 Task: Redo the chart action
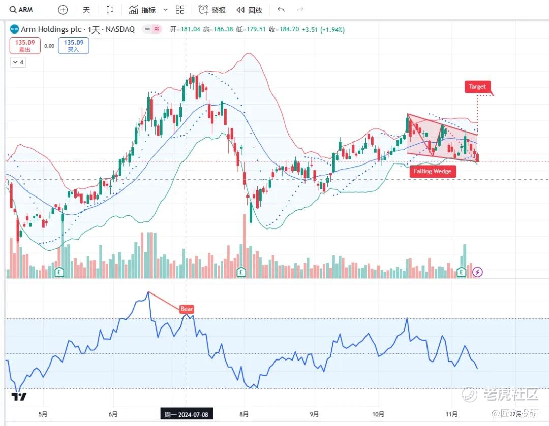300,10
